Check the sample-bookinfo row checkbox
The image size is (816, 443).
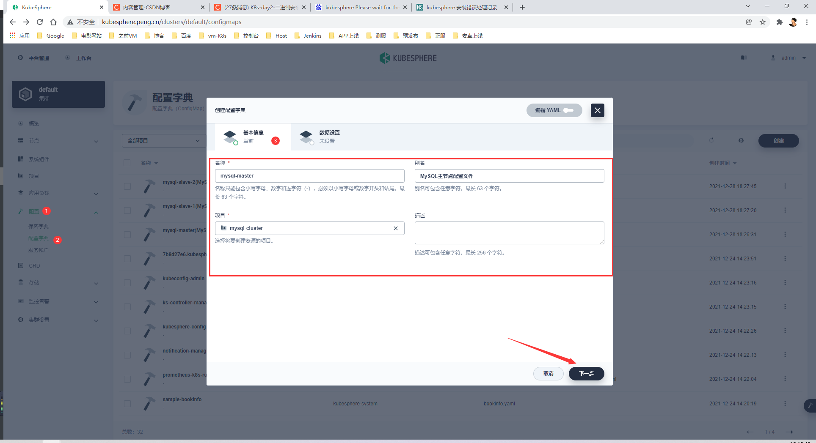tap(127, 404)
